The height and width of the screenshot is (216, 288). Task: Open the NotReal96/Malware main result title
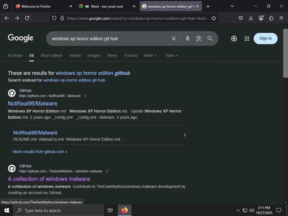33,103
